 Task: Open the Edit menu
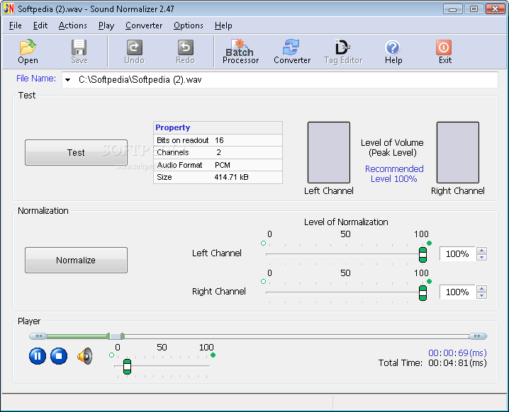point(40,25)
